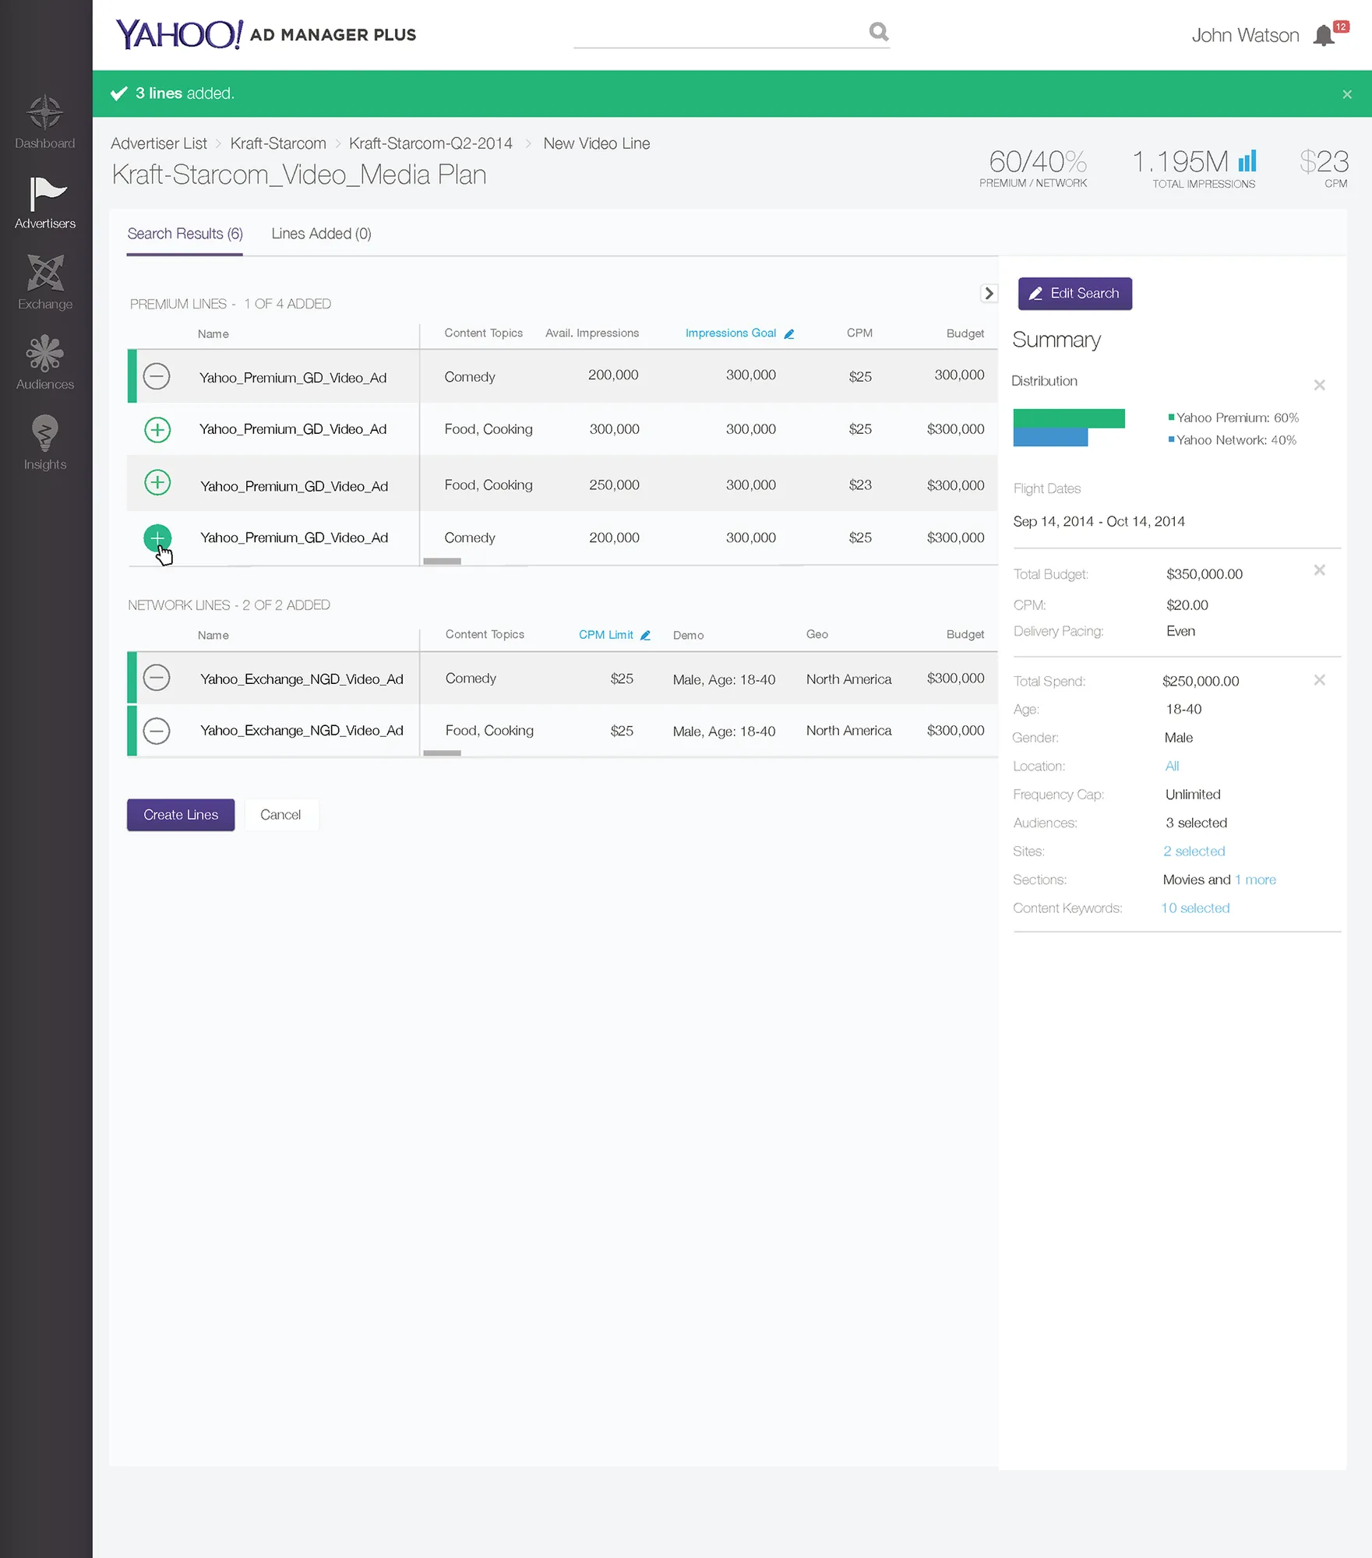Go to Advertisers via the flag icon

click(45, 203)
